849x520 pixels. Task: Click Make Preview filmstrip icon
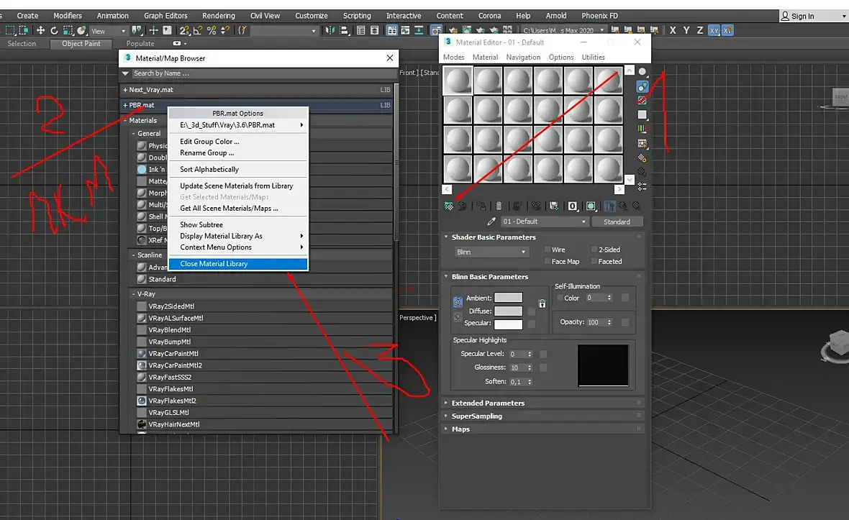[x=643, y=143]
